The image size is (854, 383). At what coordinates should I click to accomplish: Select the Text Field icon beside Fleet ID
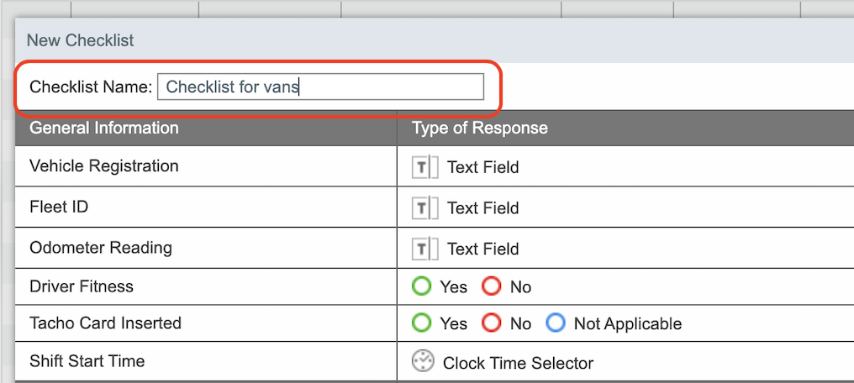pos(424,208)
